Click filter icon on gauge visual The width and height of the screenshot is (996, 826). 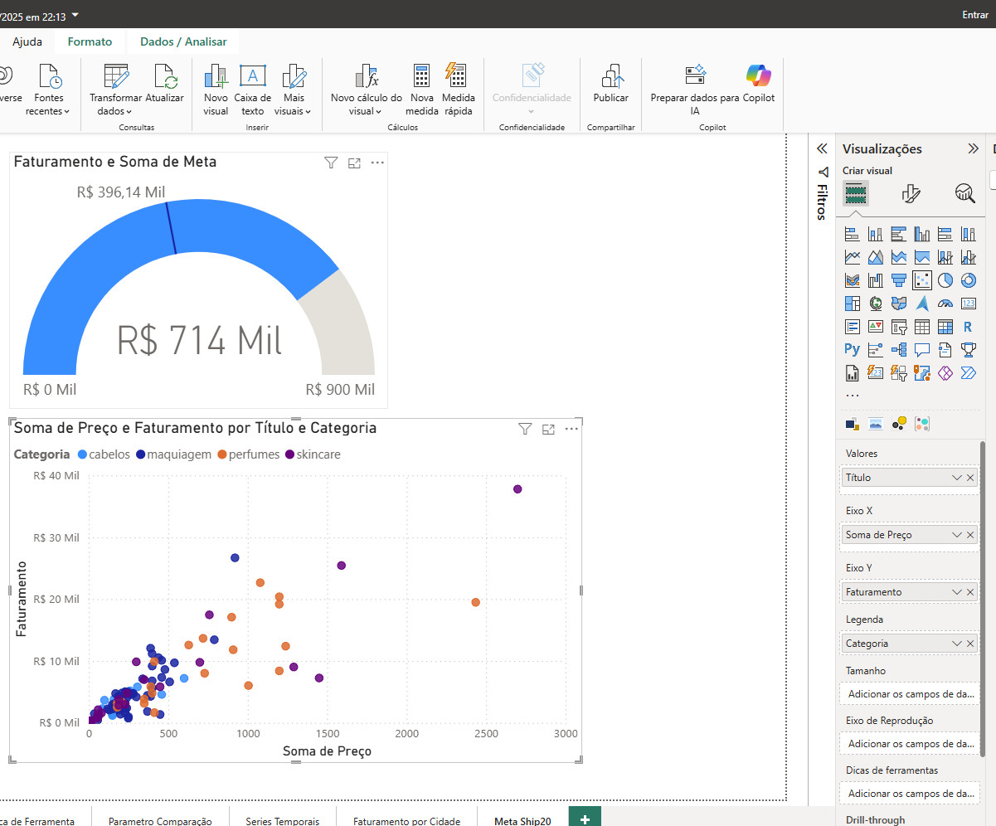click(331, 163)
